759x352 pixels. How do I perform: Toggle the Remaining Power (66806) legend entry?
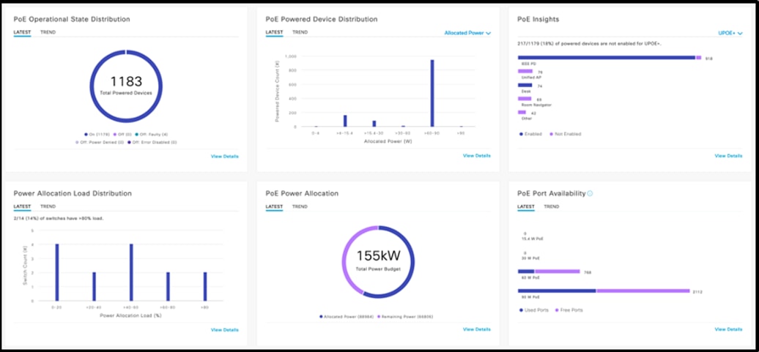(x=404, y=317)
